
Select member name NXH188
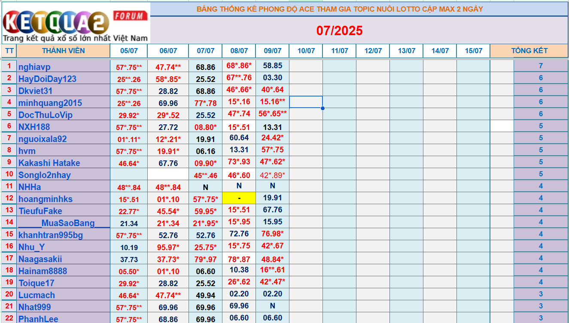pos(34,127)
